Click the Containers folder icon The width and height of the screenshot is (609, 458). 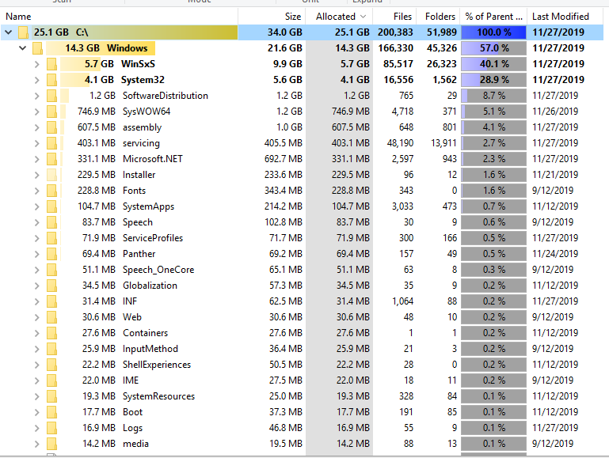click(x=51, y=333)
